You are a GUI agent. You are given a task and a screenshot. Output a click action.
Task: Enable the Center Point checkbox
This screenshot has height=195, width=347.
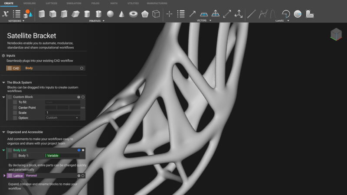click(x=15, y=107)
